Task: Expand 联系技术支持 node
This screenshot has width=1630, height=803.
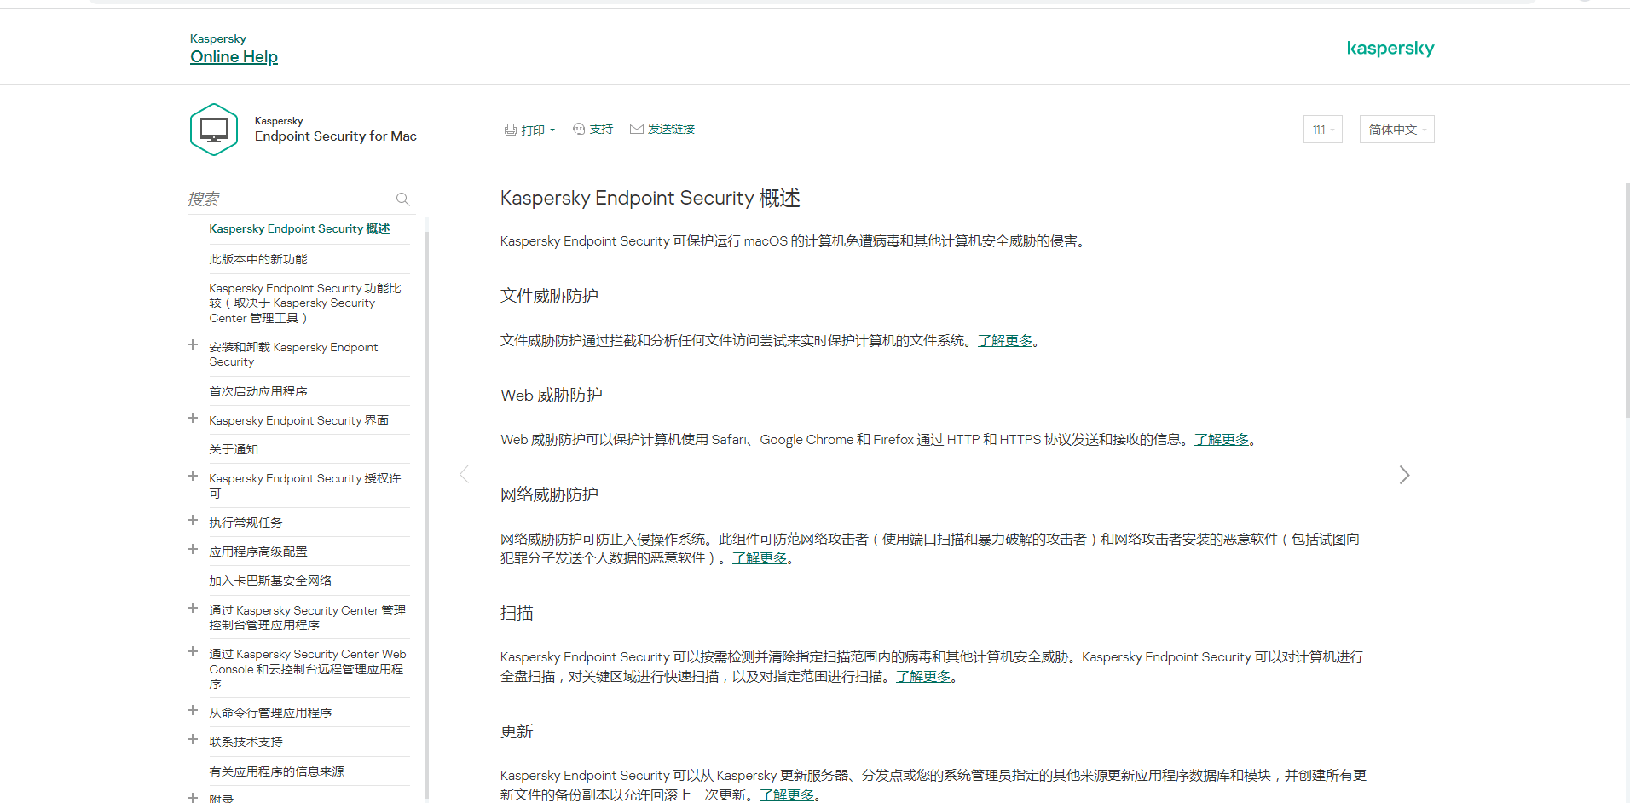Action: [x=193, y=740]
